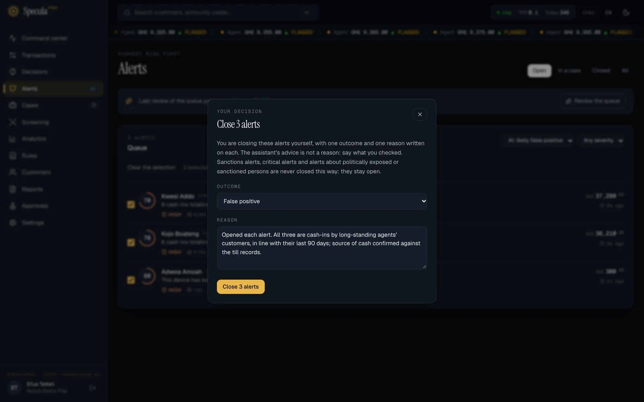
Task: Uncheck the Kojo Boateng alert checkbox
Action: tap(131, 242)
